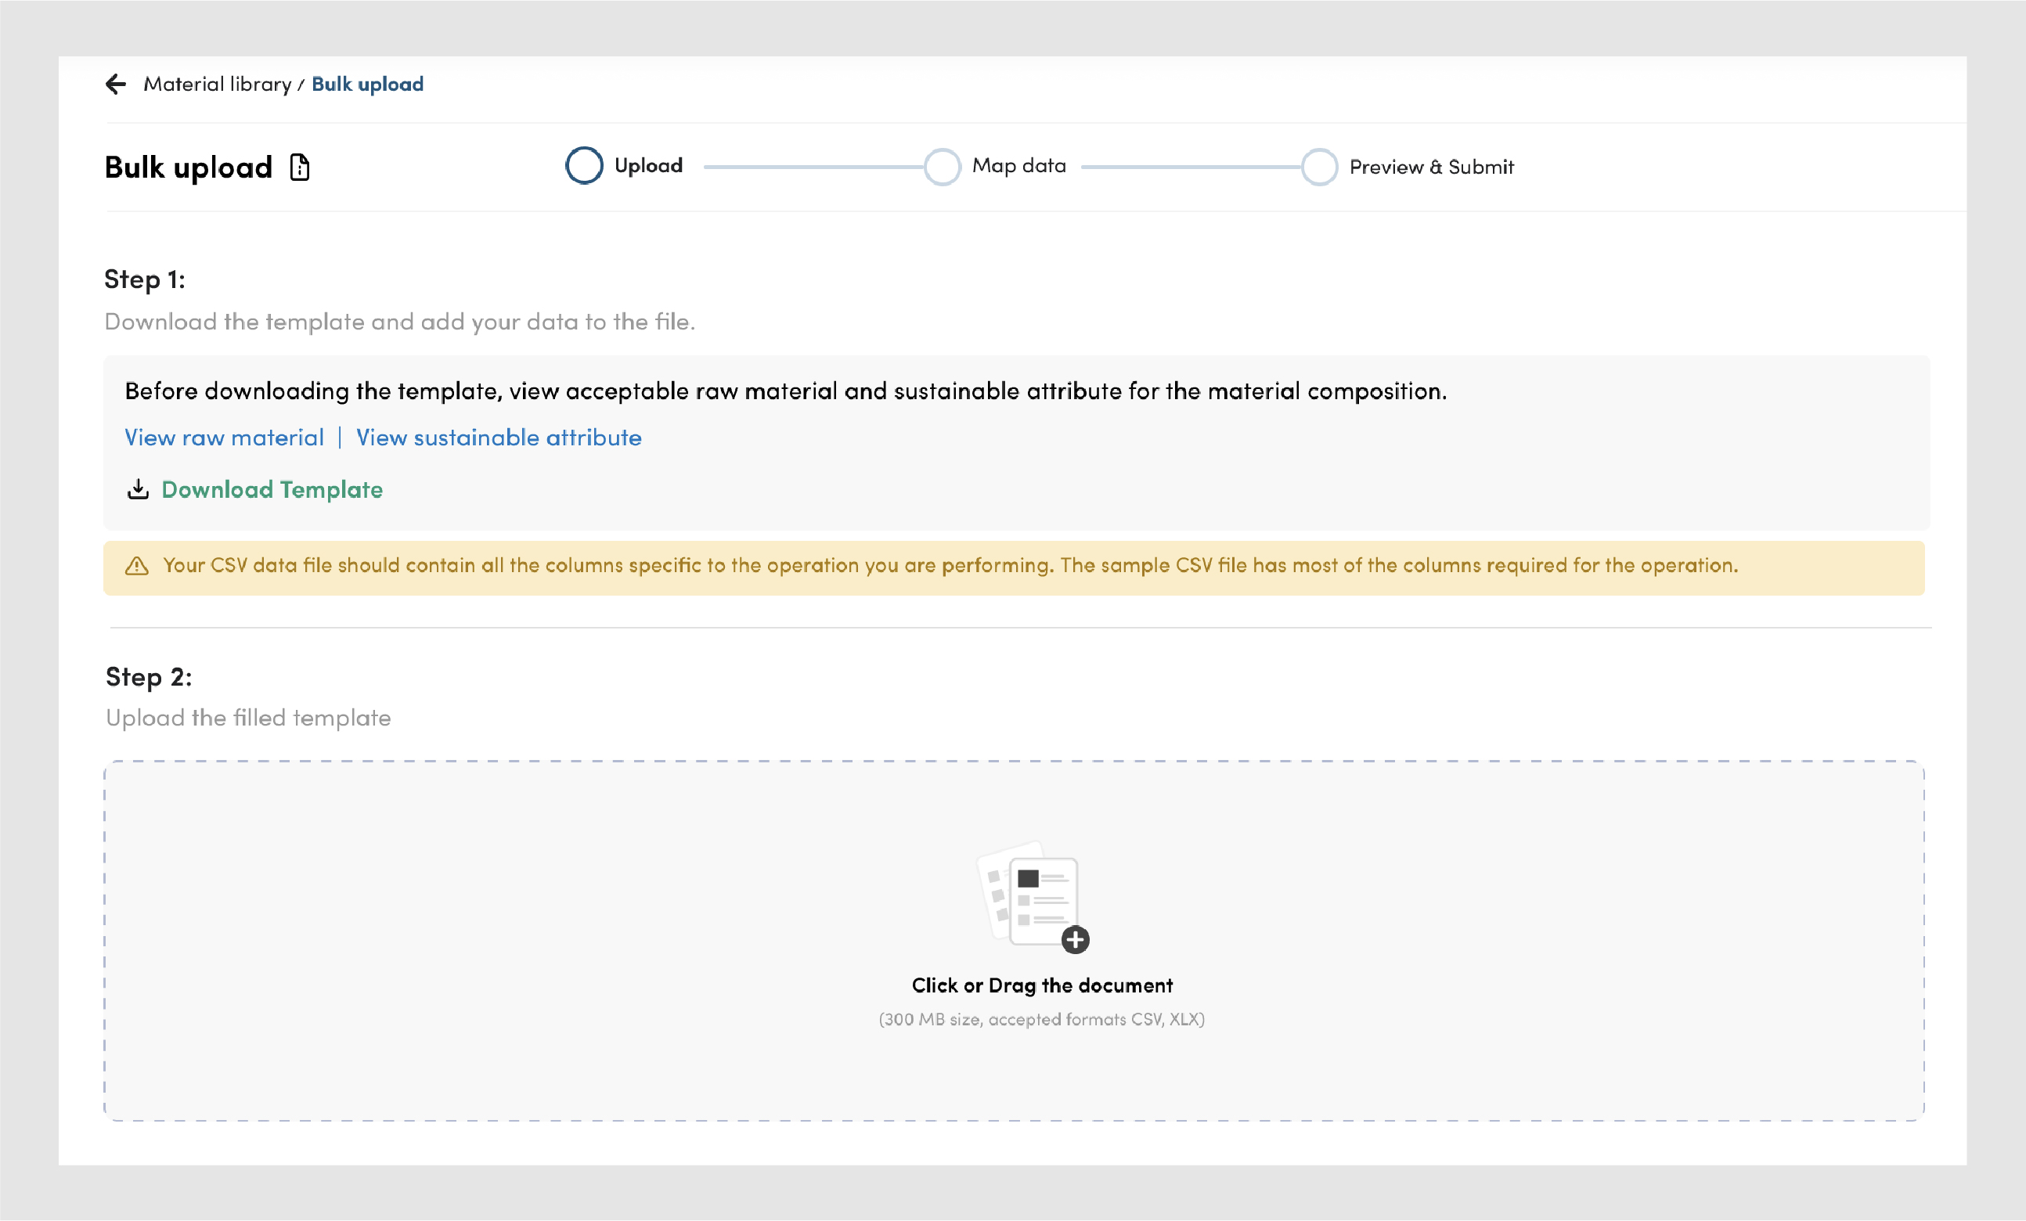This screenshot has width=2026, height=1221.
Task: Select the Map data step circle
Action: point(943,167)
